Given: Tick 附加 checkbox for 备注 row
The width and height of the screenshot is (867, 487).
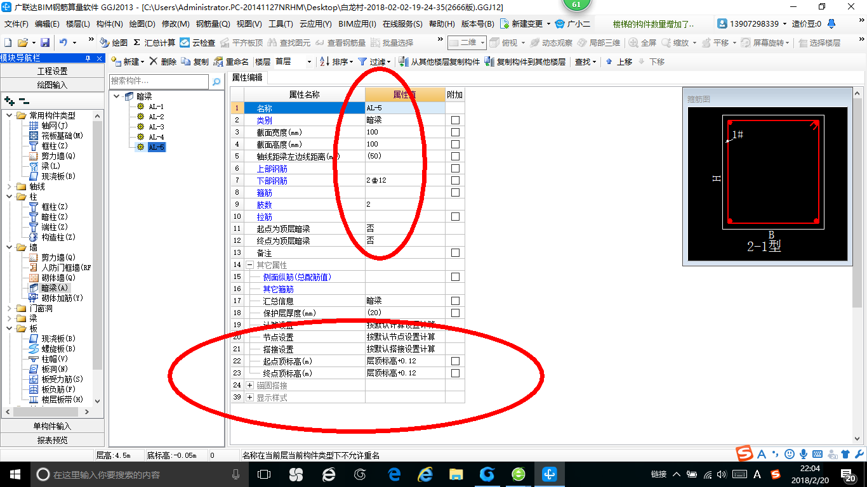Looking at the screenshot, I should [455, 252].
